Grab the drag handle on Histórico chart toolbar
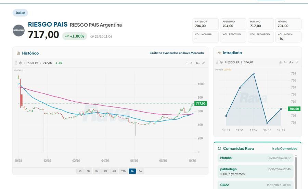The width and height of the screenshot is (308, 189). [16, 63]
